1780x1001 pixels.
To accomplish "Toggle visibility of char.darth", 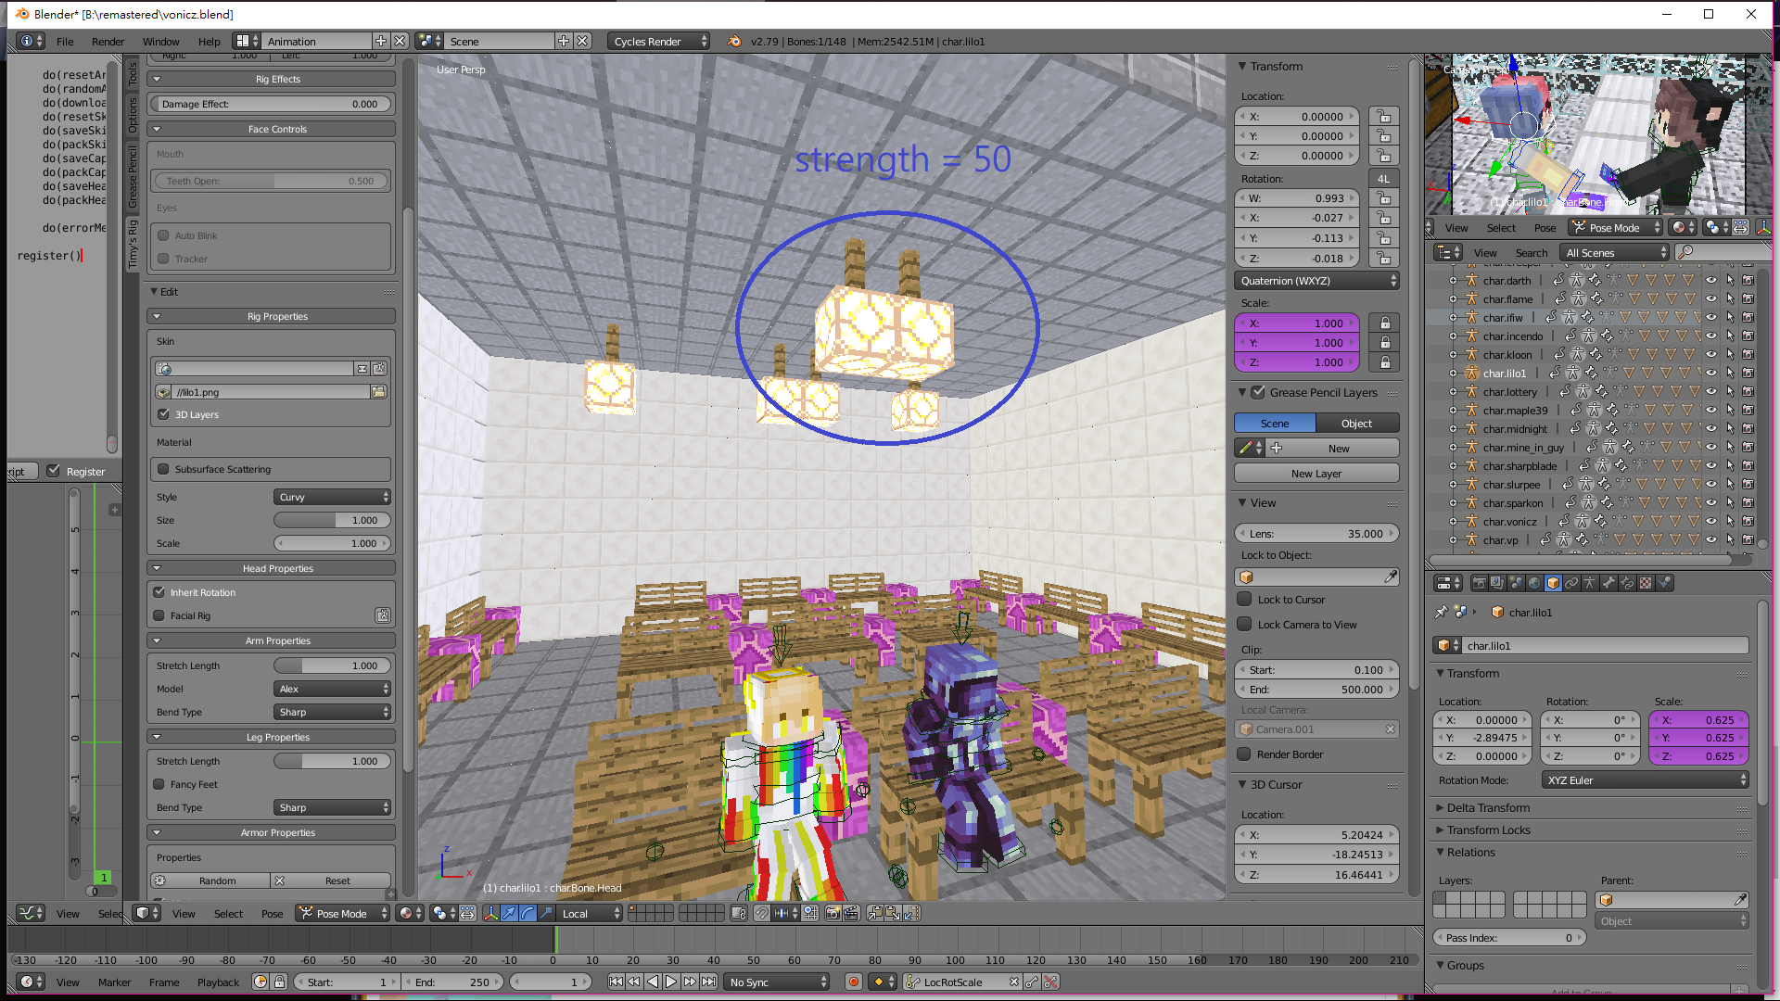I will click(1711, 281).
